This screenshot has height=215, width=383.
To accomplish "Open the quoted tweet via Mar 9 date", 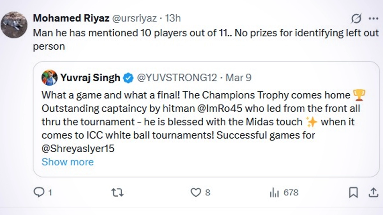I will 238,78.
